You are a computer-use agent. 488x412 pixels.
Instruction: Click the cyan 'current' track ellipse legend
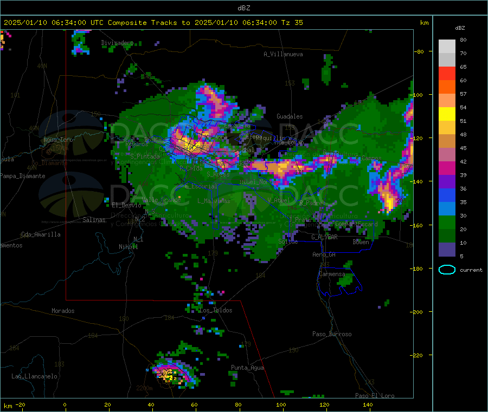[x=447, y=270]
